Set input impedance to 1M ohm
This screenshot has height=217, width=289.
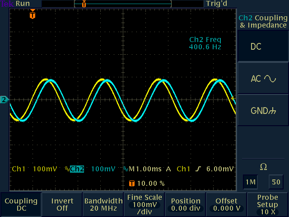pyautogui.click(x=250, y=181)
